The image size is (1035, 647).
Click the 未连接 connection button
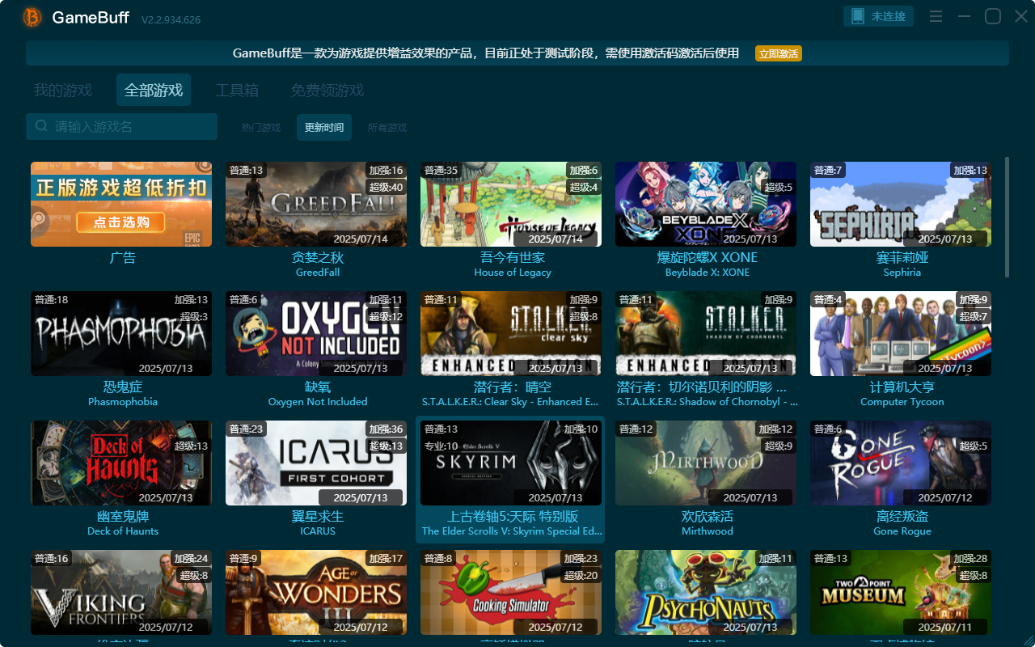tap(878, 15)
